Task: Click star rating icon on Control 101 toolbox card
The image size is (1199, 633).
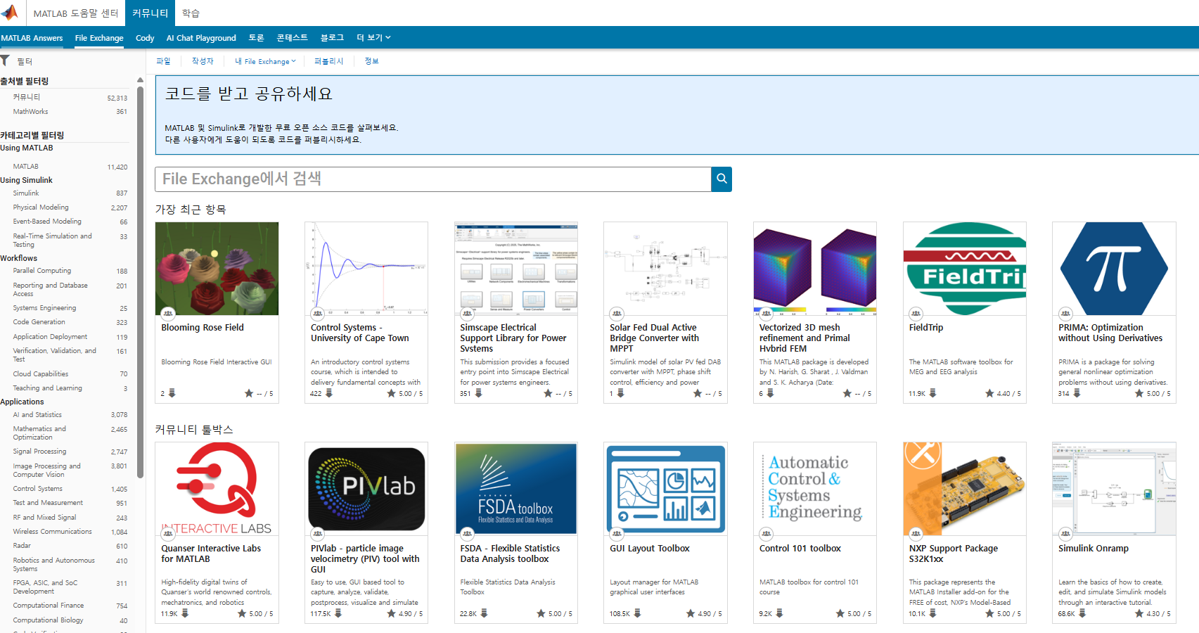Action: point(840,613)
